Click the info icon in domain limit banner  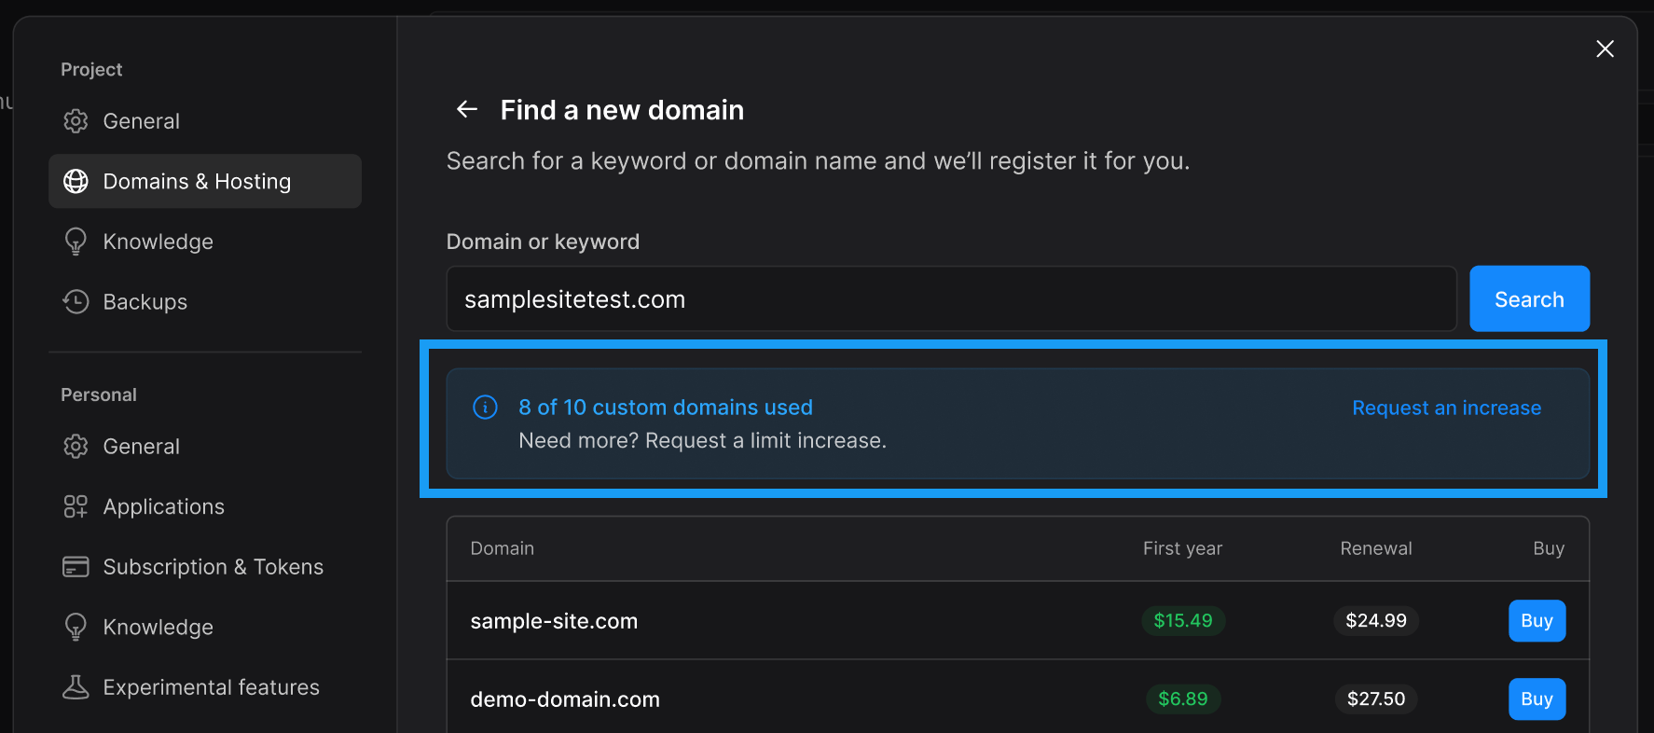[485, 408]
